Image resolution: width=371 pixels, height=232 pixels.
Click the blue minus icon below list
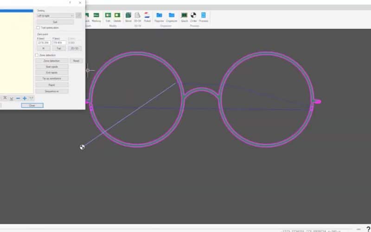pos(18,98)
